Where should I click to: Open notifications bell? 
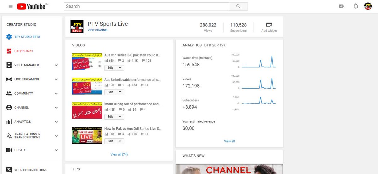(356, 6)
